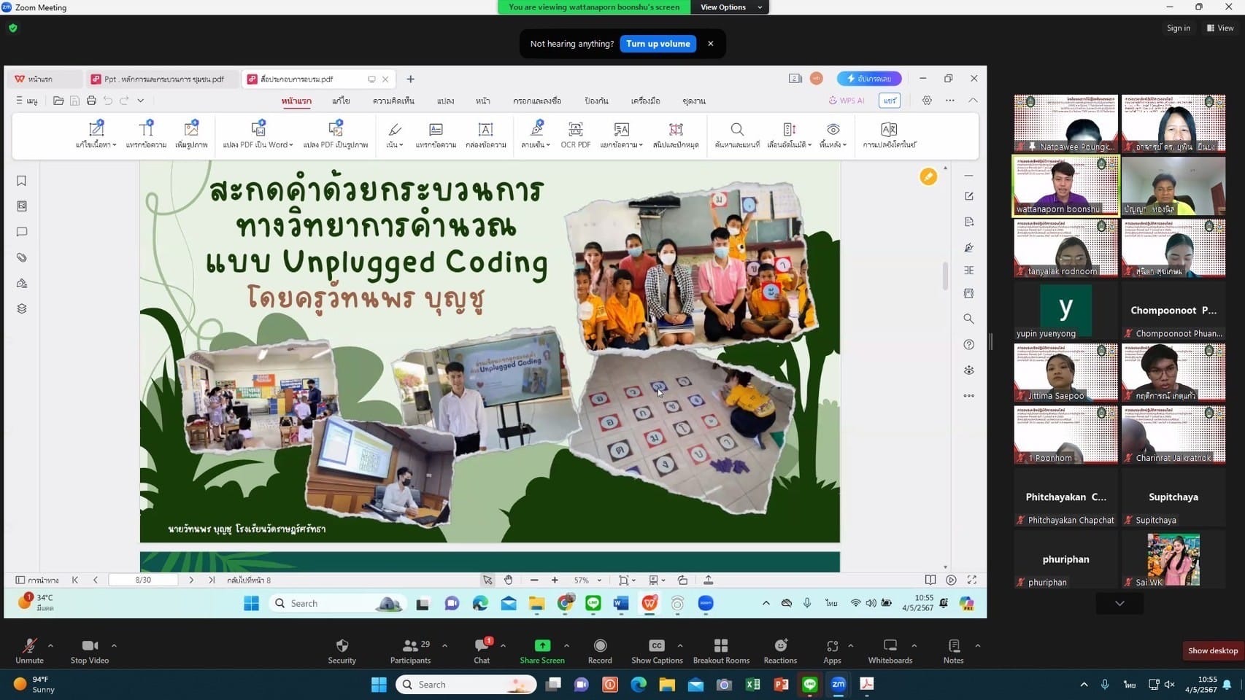This screenshot has width=1245, height=700.
Task: Open Zoom Whiteboards
Action: click(890, 646)
